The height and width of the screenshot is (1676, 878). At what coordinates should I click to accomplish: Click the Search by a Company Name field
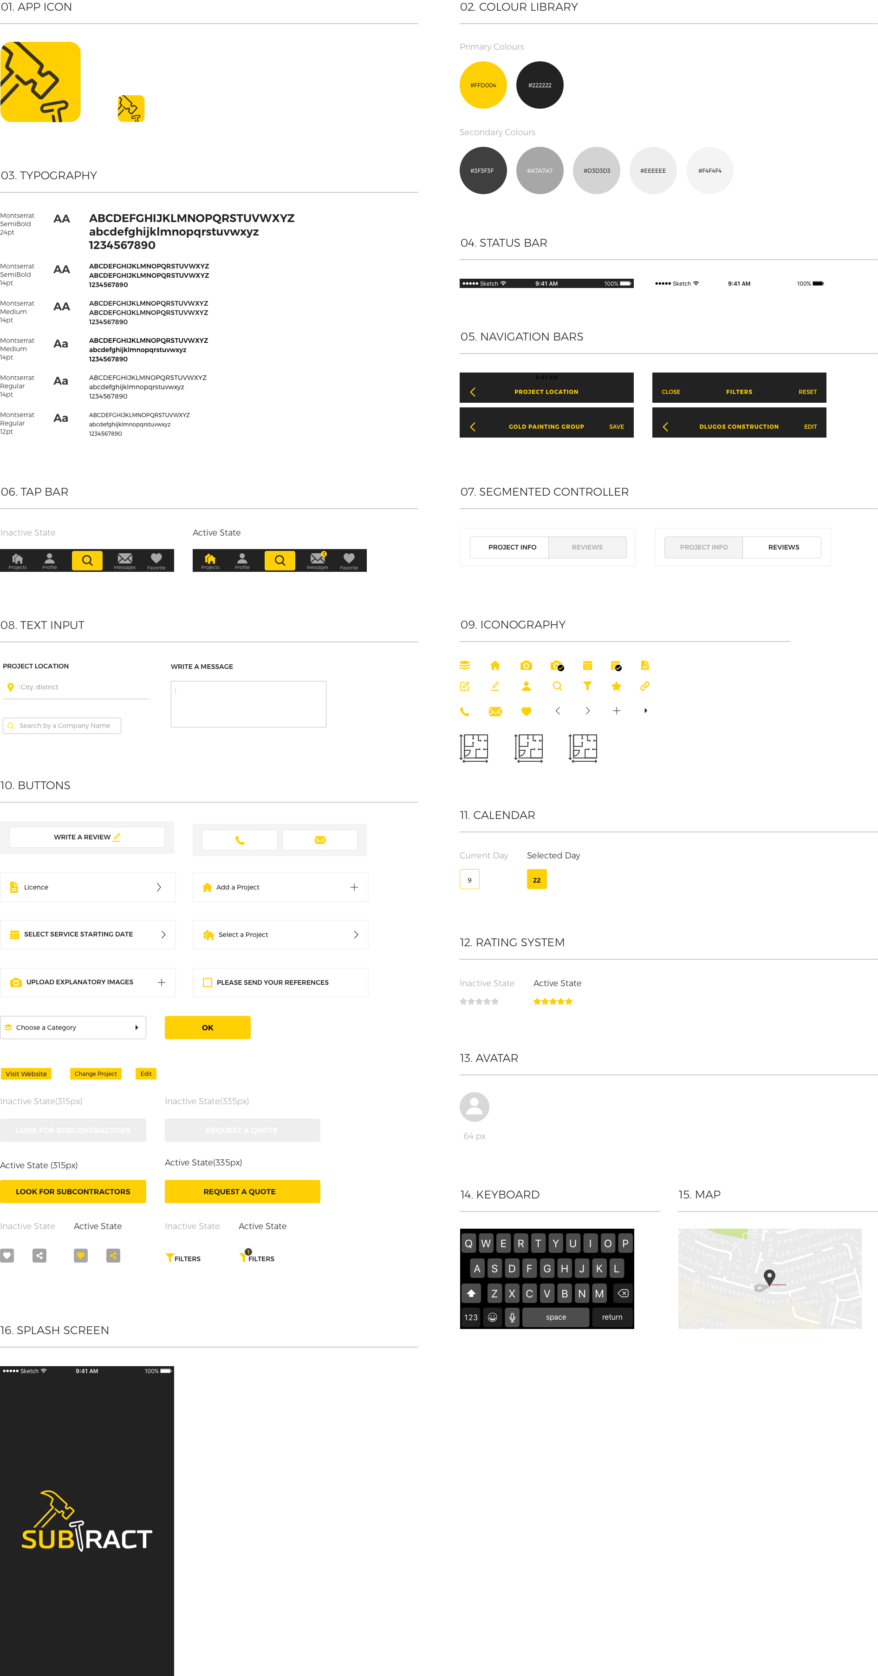click(x=62, y=726)
